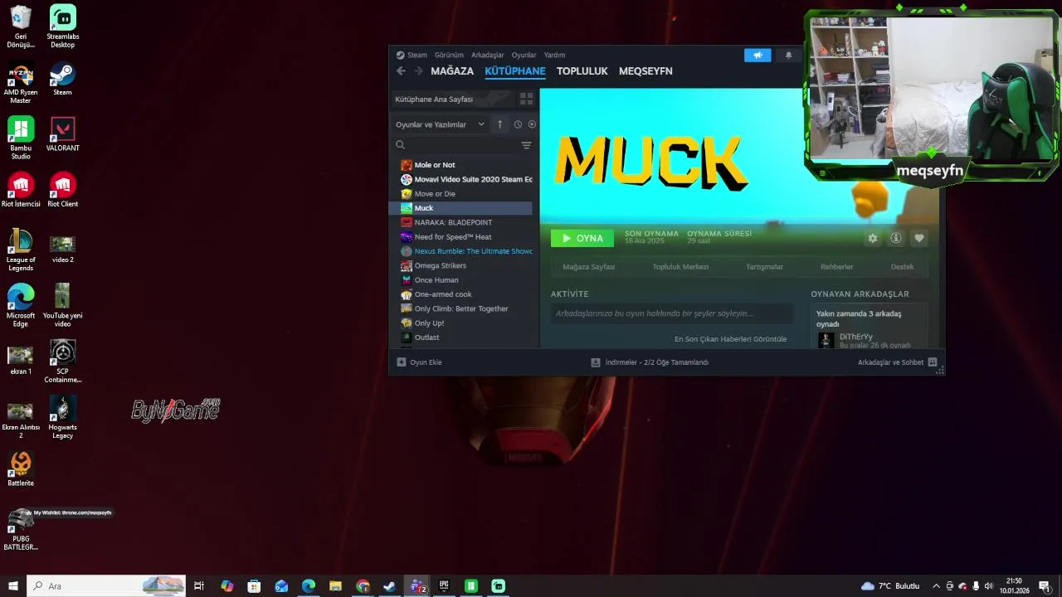Screen dimensions: 1062x597
Task: Open the Arkadaşlar menu
Action: click(x=488, y=56)
